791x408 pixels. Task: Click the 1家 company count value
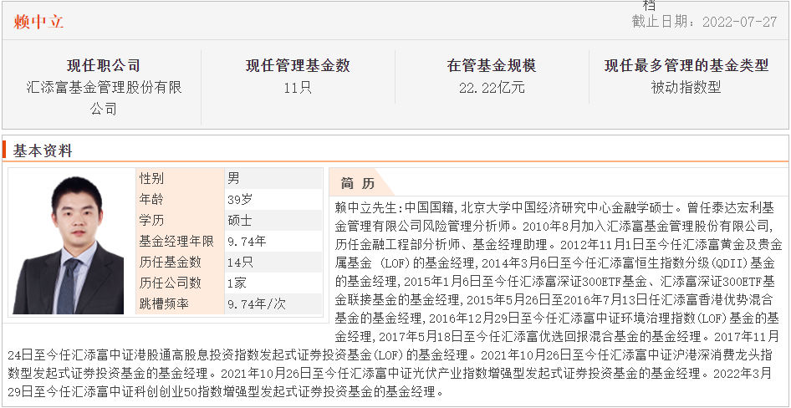(237, 283)
